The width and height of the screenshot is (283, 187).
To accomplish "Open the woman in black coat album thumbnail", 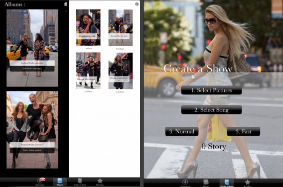I will 121,71.
